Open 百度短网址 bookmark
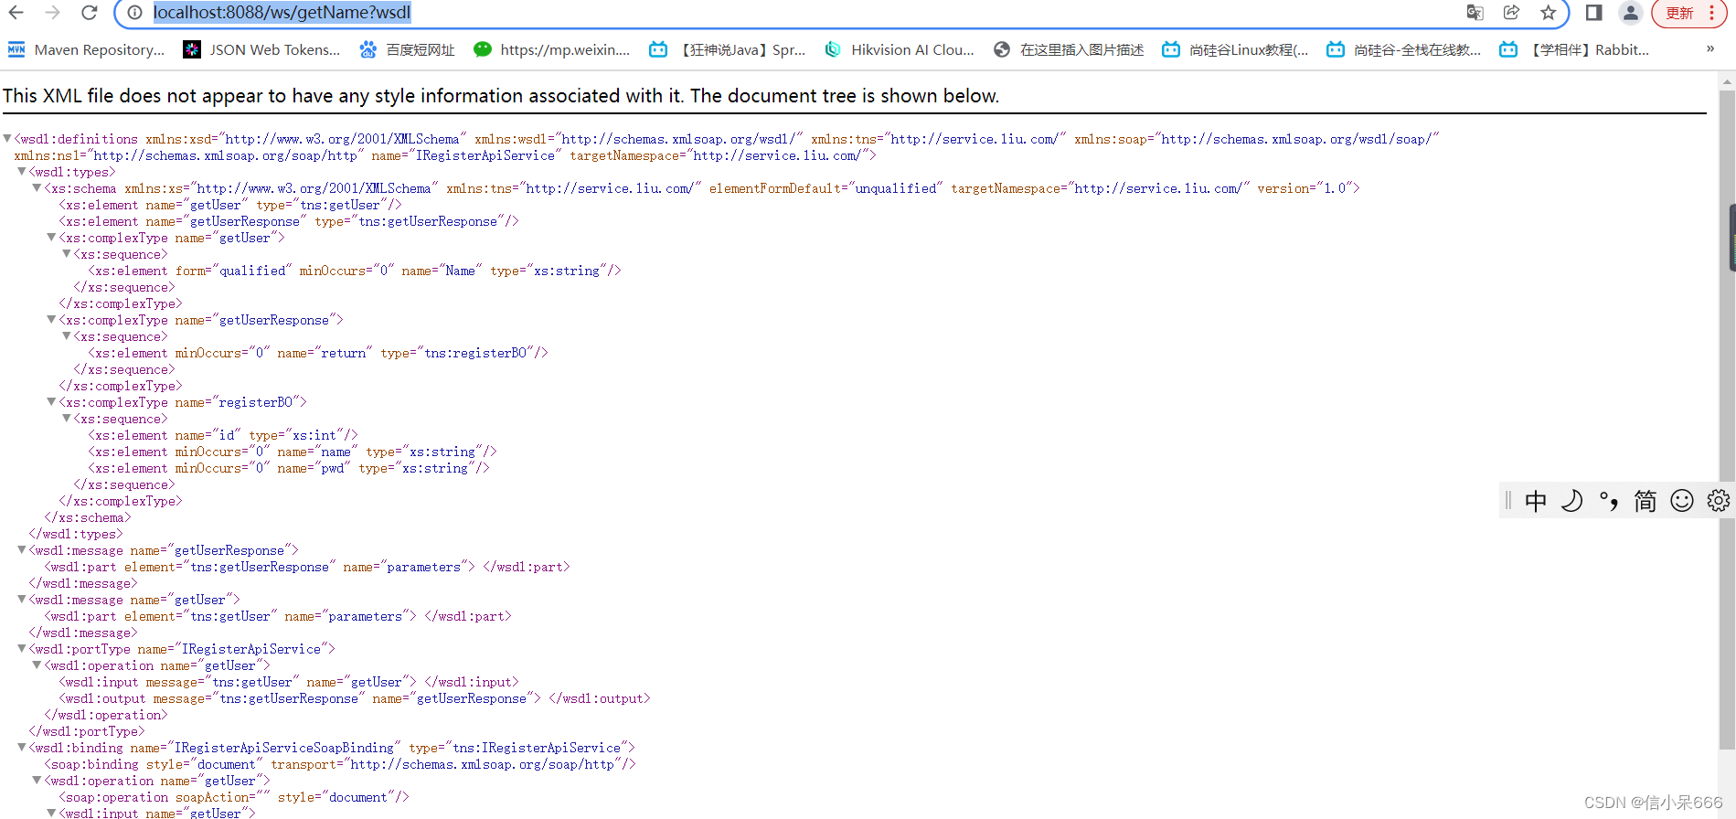This screenshot has width=1736, height=819. coord(407,49)
